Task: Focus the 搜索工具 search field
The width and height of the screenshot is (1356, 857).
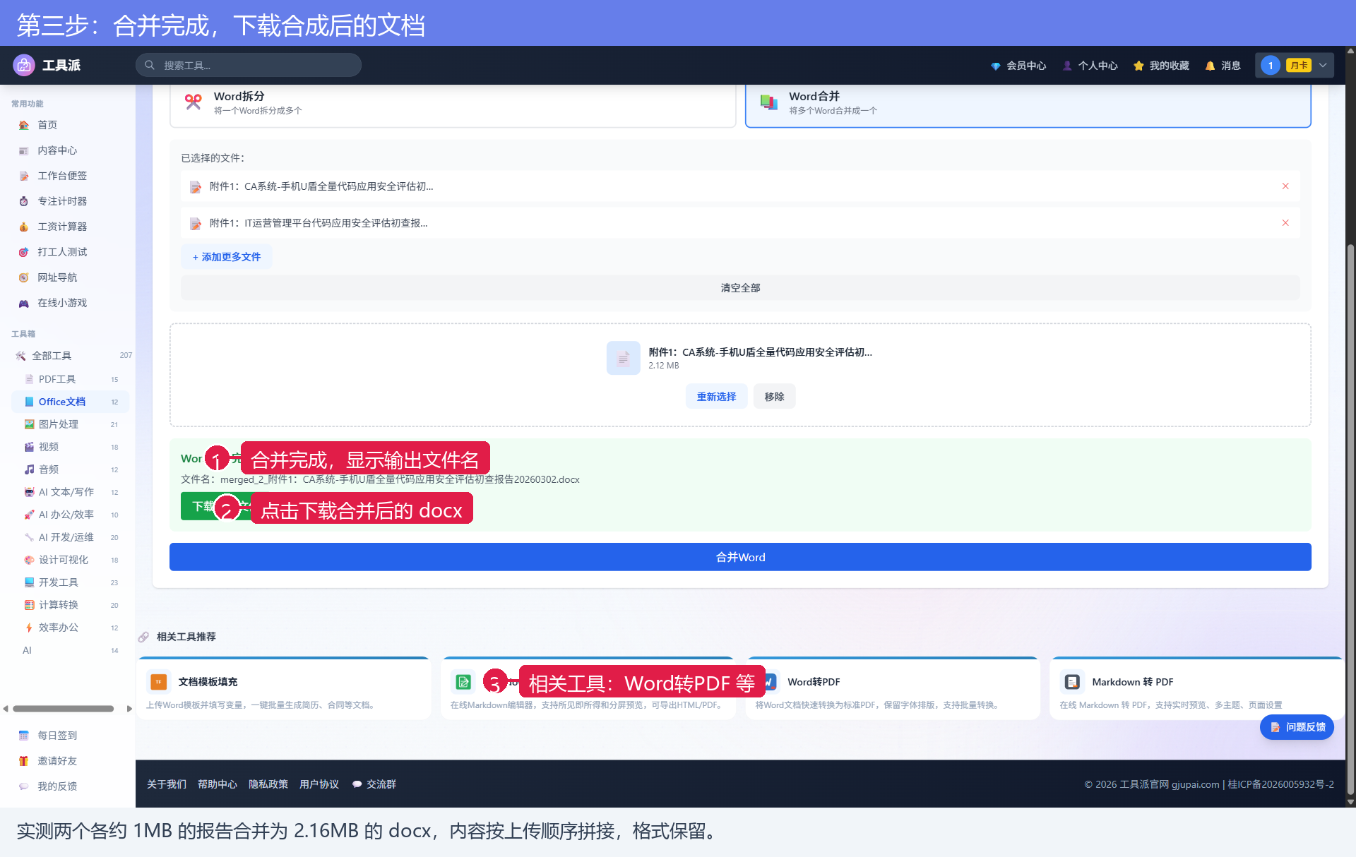Action: (x=249, y=65)
